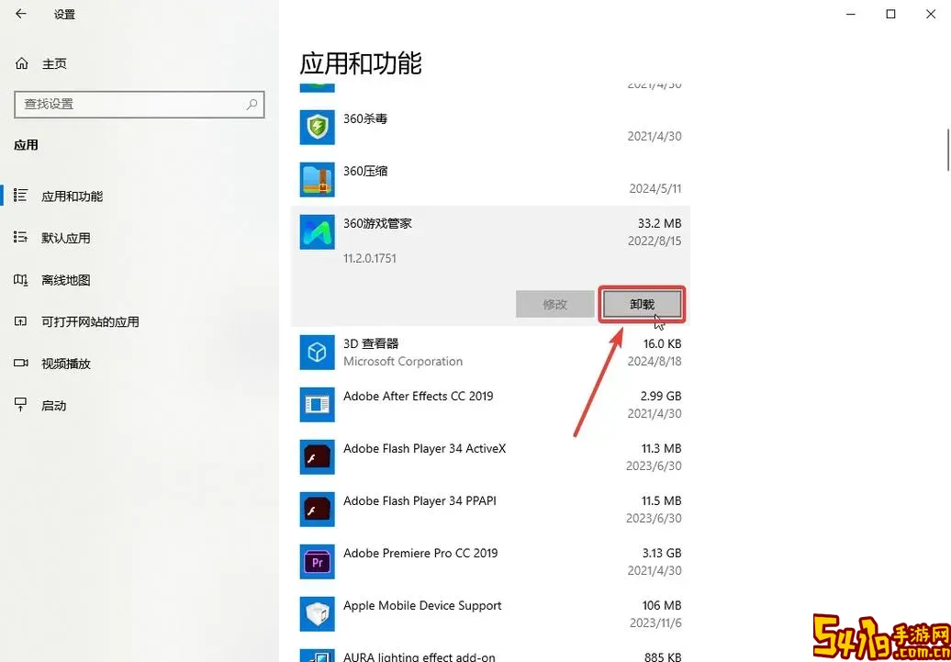
Task: Select the 可打开网站的应用 sidebar icon
Action: point(20,321)
